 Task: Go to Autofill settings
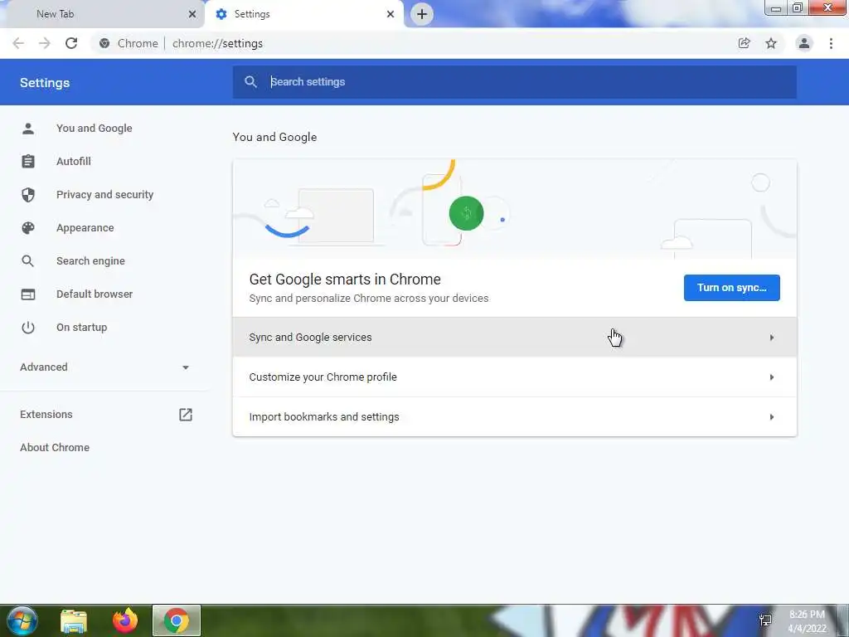coord(74,162)
